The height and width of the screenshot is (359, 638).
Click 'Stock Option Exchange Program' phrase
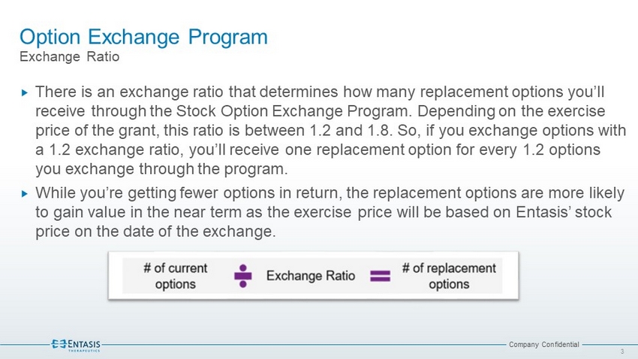(x=292, y=111)
